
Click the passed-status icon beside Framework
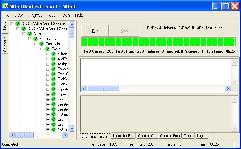coord(35,39)
